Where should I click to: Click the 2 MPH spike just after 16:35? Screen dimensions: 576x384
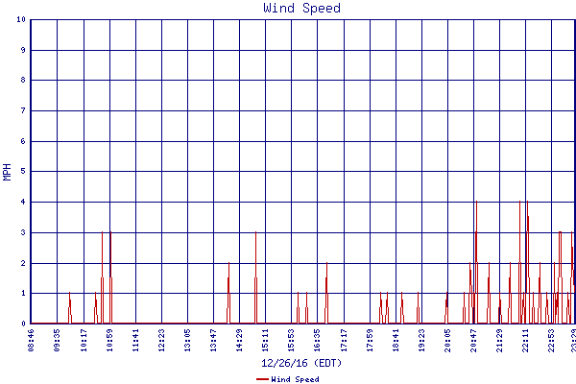coord(326,293)
